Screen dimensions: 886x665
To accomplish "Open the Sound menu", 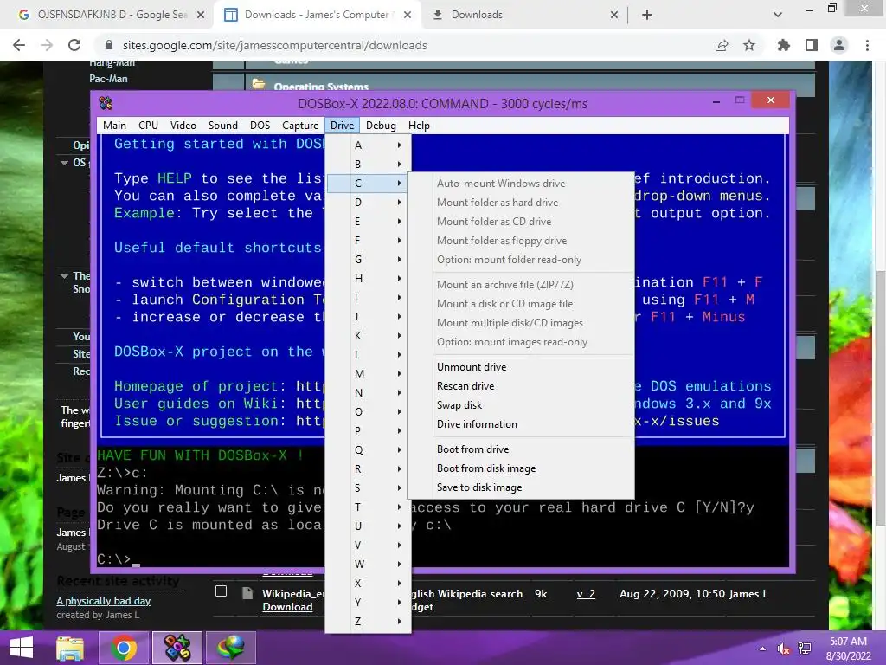I will [222, 126].
